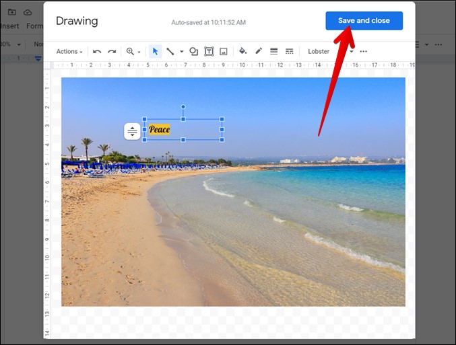This screenshot has height=345, width=456.
Task: Open the Fill color bucket
Action: (243, 51)
